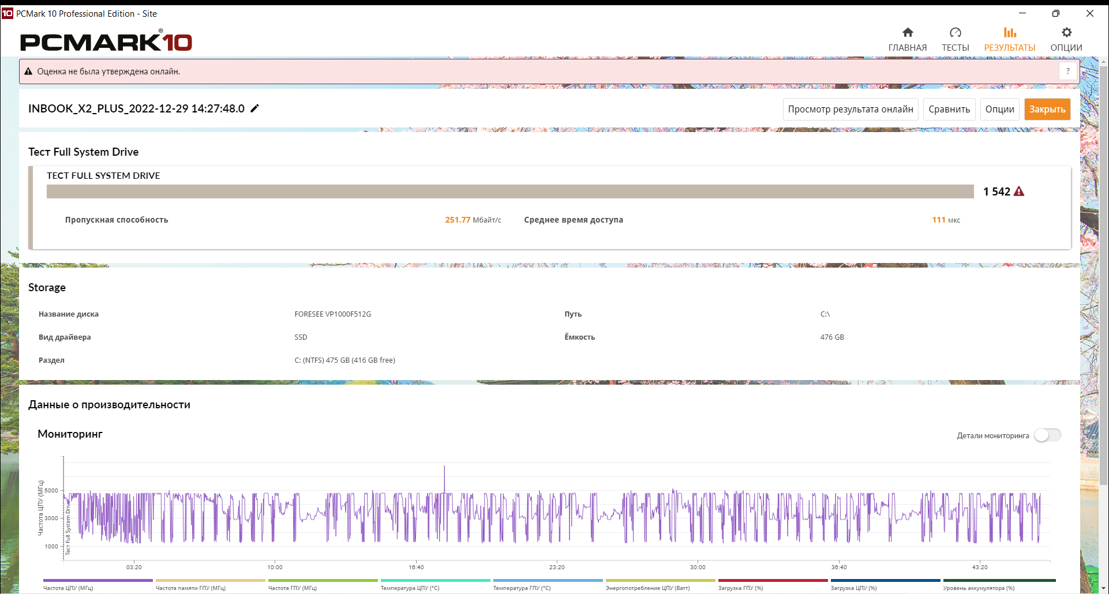1109x594 pixels.
Task: Switch to the ТЕСТЫ tab
Action: (x=955, y=39)
